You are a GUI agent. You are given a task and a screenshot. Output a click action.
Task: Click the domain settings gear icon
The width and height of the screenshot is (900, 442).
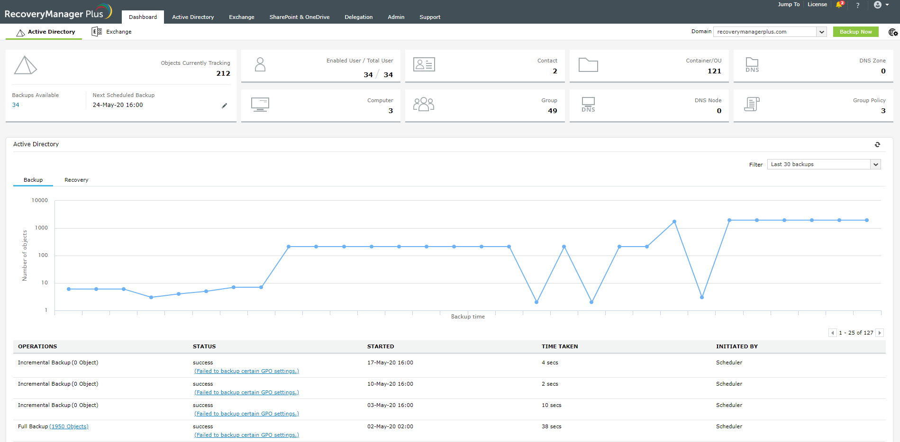coord(893,32)
